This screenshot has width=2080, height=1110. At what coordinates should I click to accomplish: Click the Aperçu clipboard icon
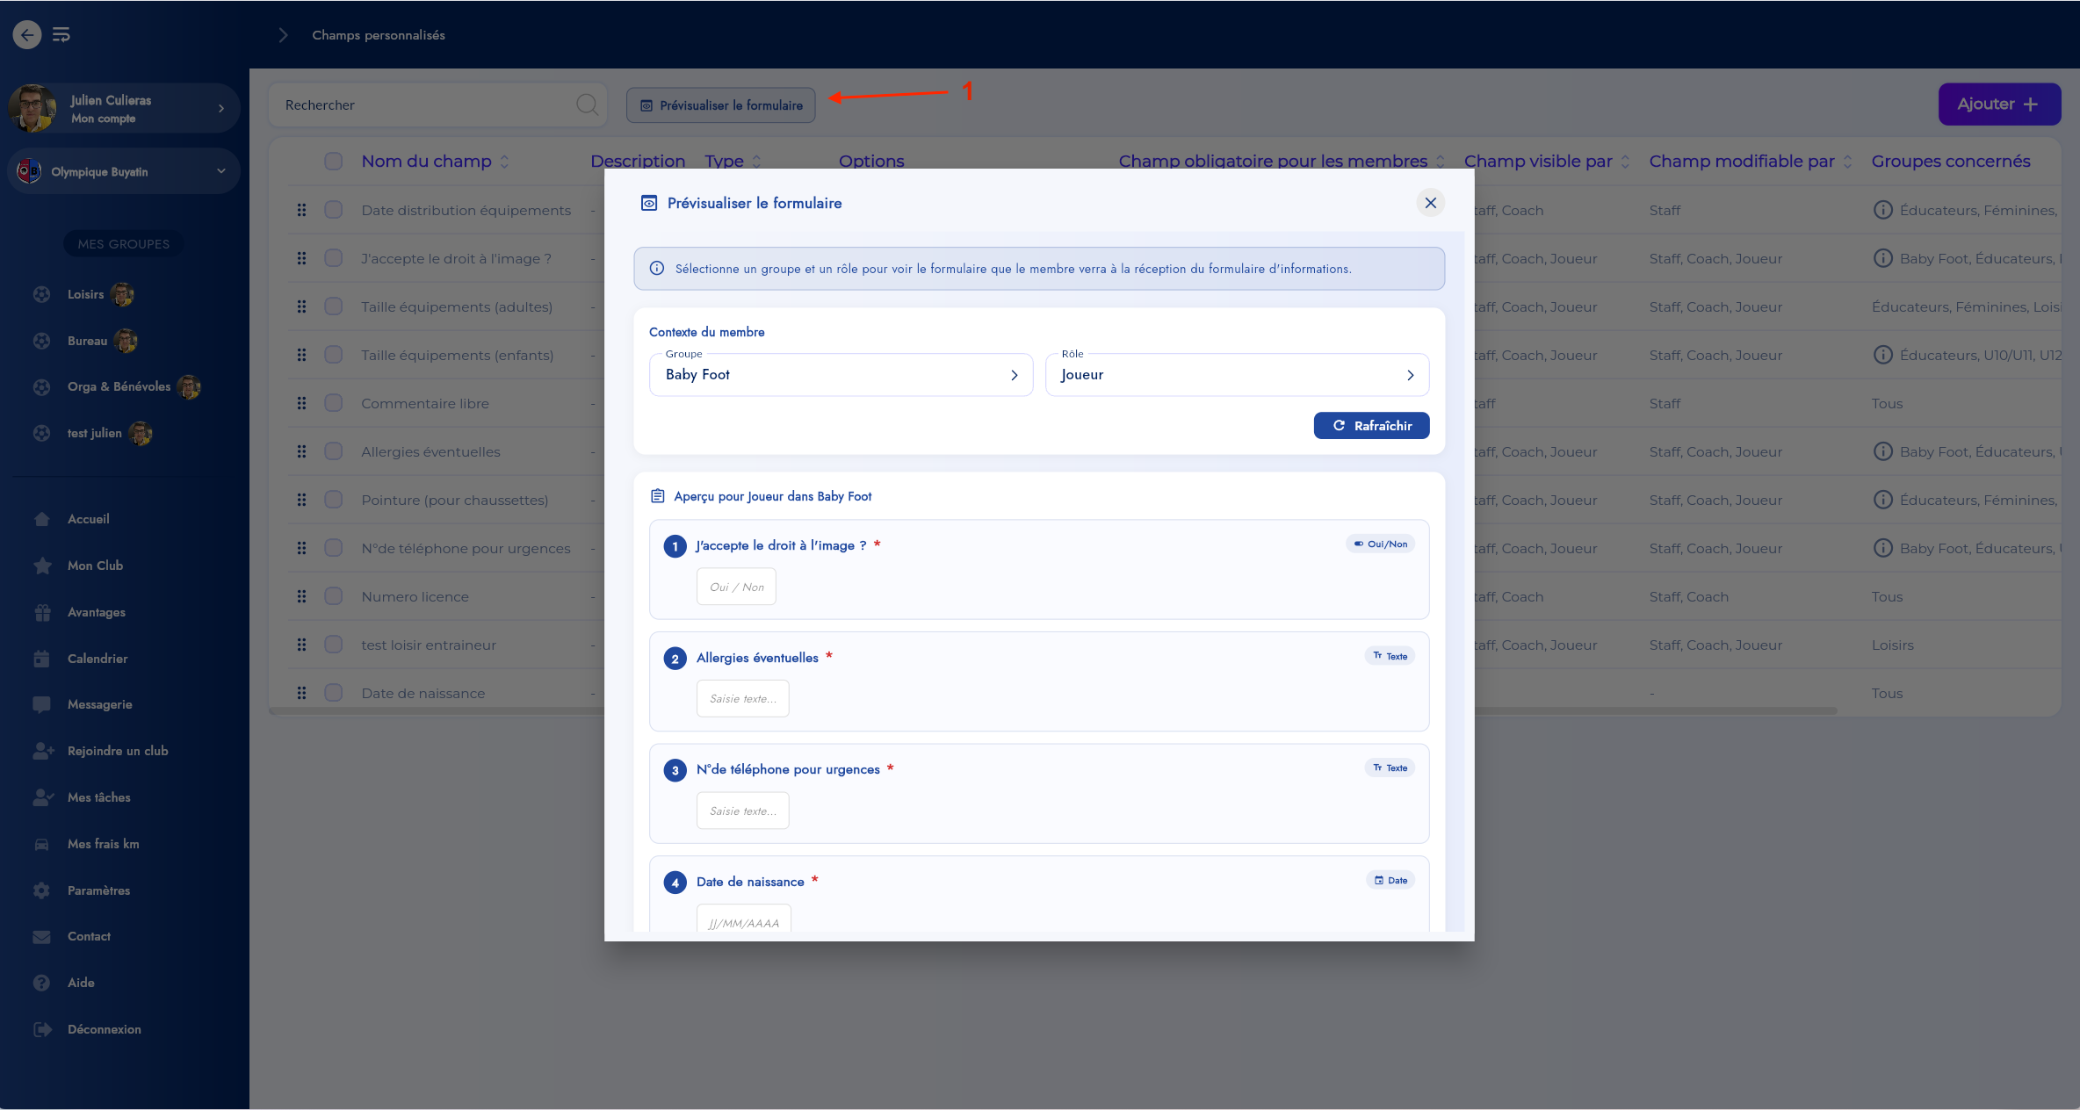click(657, 496)
